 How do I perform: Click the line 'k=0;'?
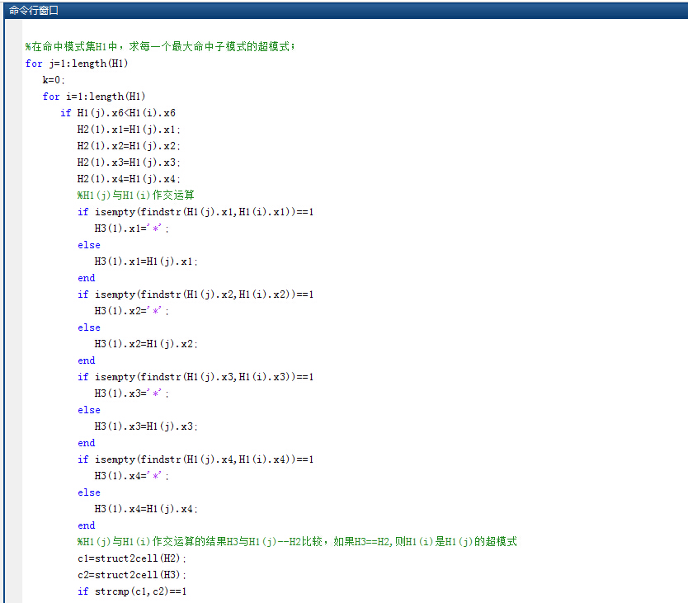[x=54, y=80]
